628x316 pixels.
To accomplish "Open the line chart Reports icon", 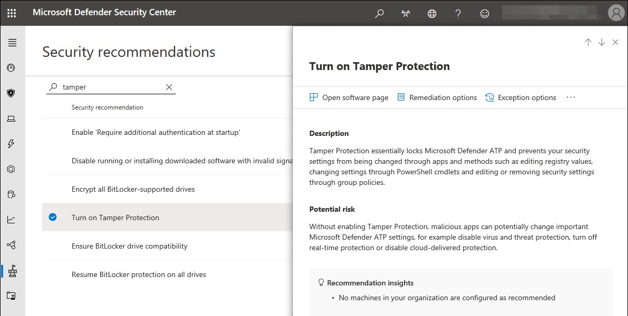I will pos(11,220).
